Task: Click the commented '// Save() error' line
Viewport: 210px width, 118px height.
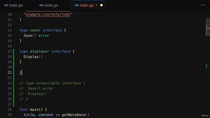Action: (x=36, y=88)
